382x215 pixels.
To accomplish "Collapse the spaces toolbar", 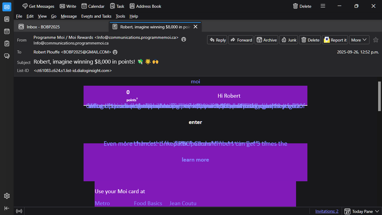I will point(7,208).
